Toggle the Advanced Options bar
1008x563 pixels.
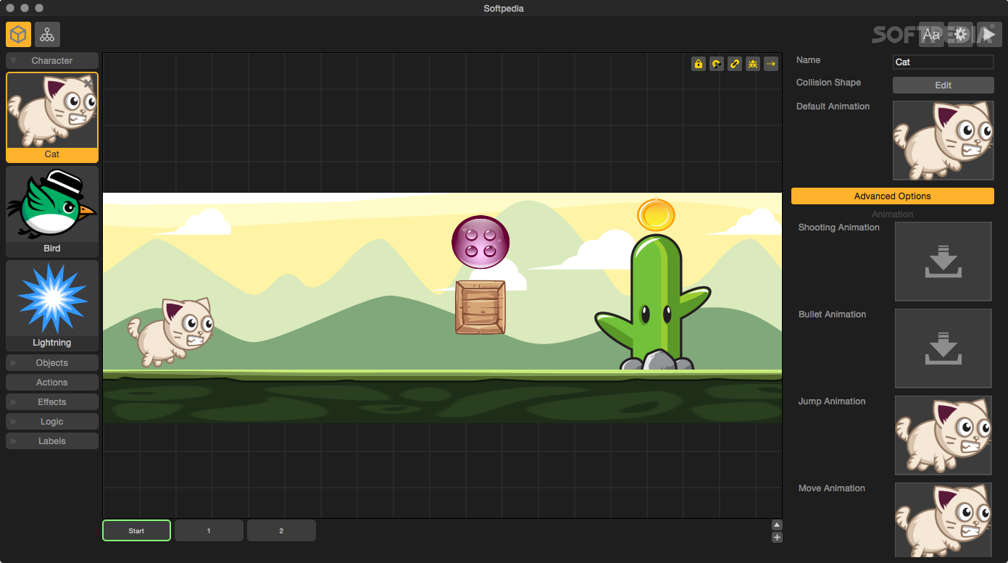point(892,196)
